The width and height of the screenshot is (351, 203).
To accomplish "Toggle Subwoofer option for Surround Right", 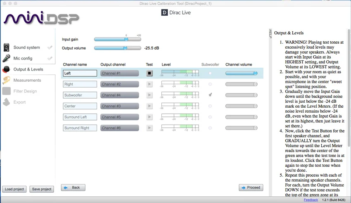I will point(210,128).
